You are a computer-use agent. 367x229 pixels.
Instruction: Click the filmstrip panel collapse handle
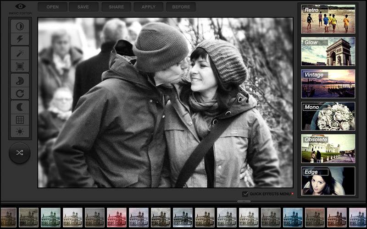point(244,202)
